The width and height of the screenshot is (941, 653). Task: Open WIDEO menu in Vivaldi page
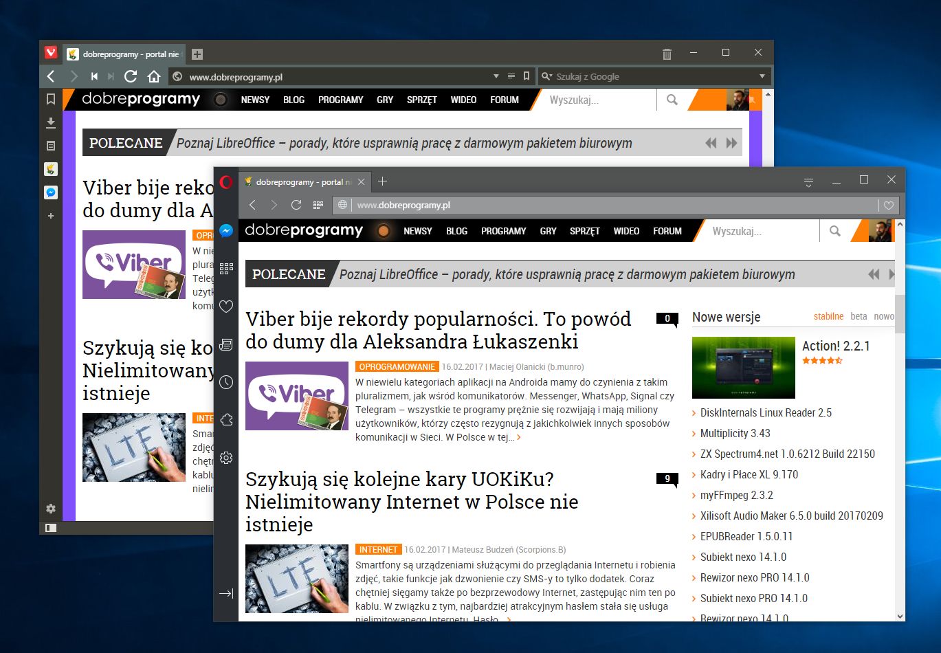463,100
